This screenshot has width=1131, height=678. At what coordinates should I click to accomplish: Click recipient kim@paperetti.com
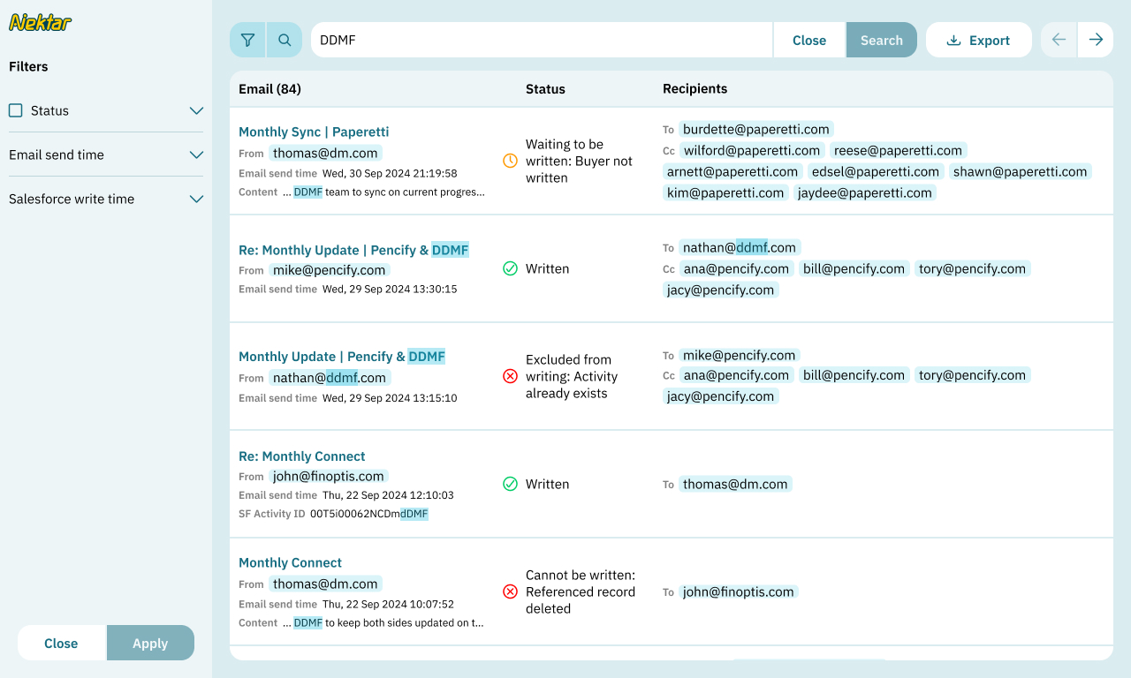tap(725, 192)
